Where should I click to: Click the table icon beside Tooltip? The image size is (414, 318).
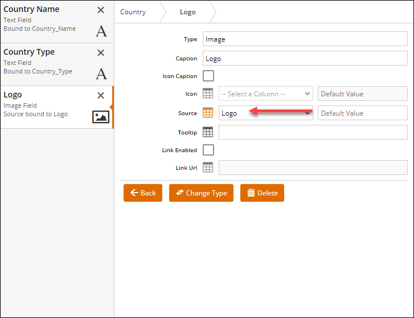208,132
